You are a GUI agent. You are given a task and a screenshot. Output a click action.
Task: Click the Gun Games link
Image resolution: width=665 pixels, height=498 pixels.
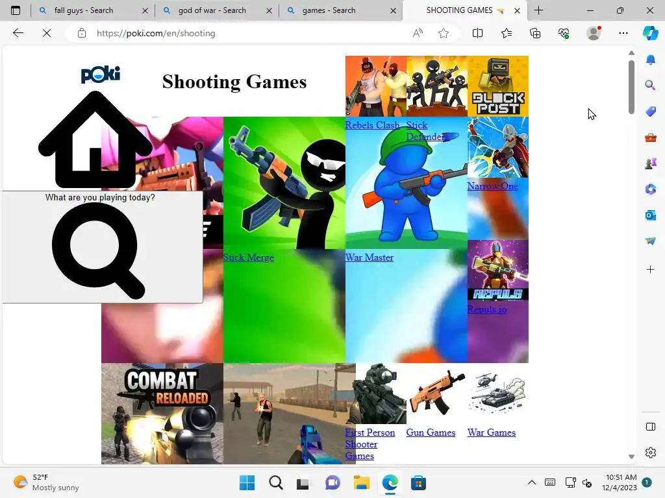click(x=431, y=433)
